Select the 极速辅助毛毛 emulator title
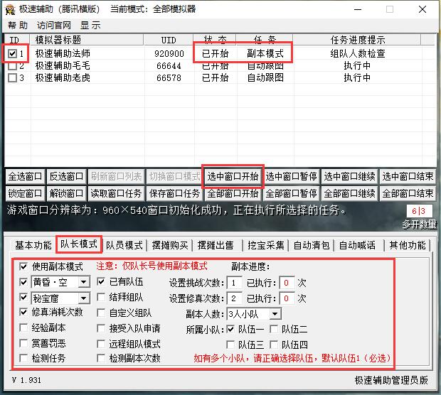Screen dimensions: 441x395 click(63, 66)
